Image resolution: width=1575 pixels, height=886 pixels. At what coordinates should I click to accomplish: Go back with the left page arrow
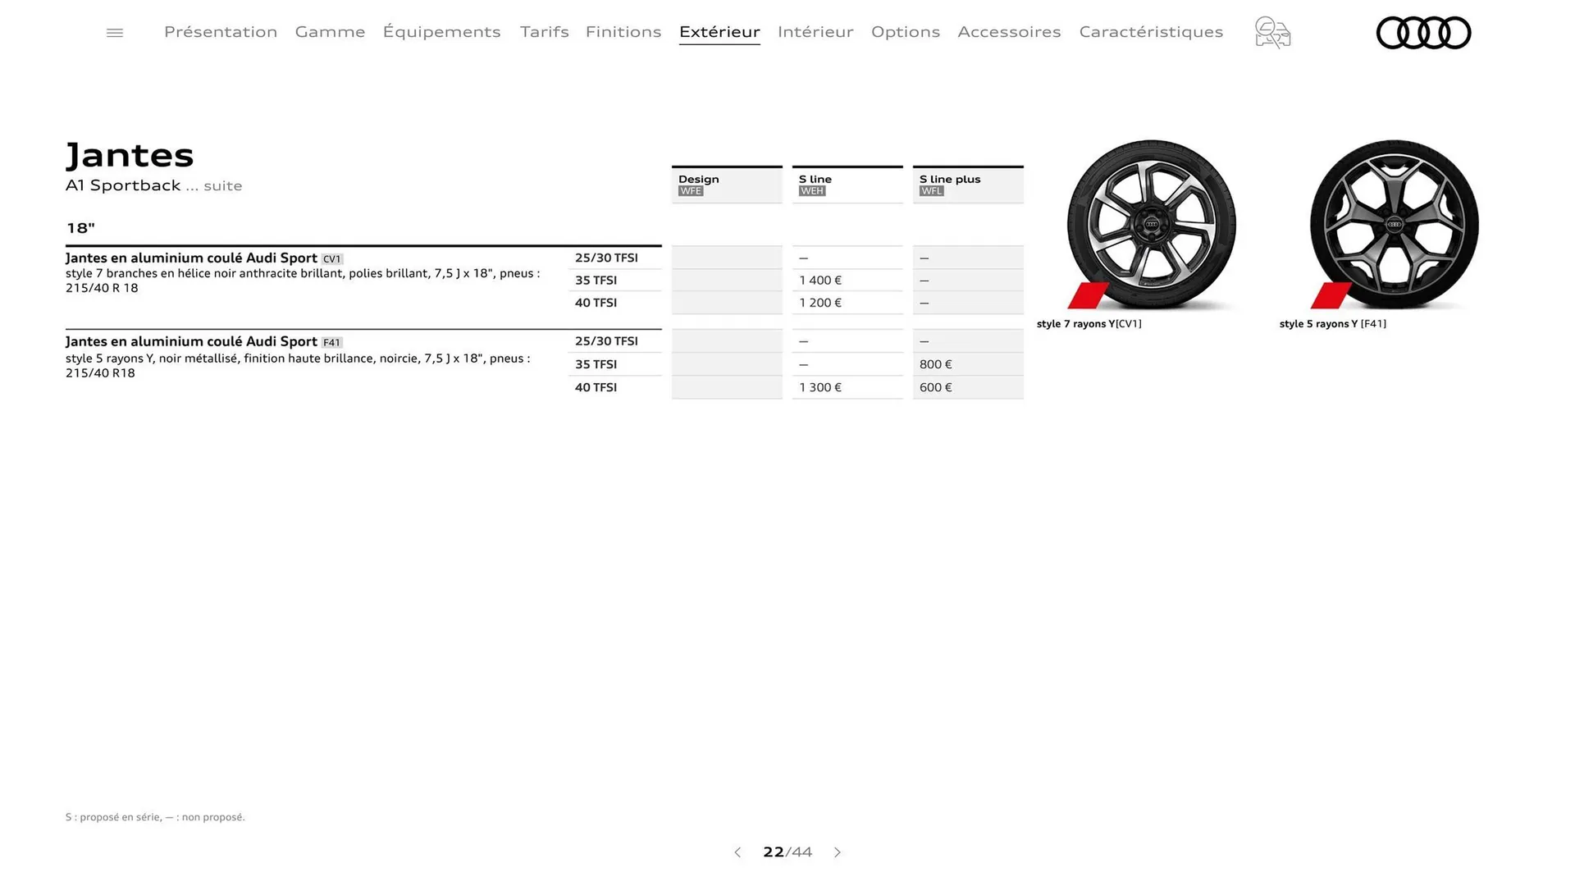(x=737, y=852)
